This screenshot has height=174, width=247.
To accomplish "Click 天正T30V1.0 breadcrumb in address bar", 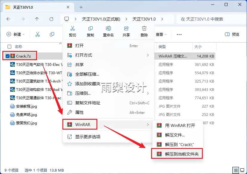I will click(x=144, y=19).
